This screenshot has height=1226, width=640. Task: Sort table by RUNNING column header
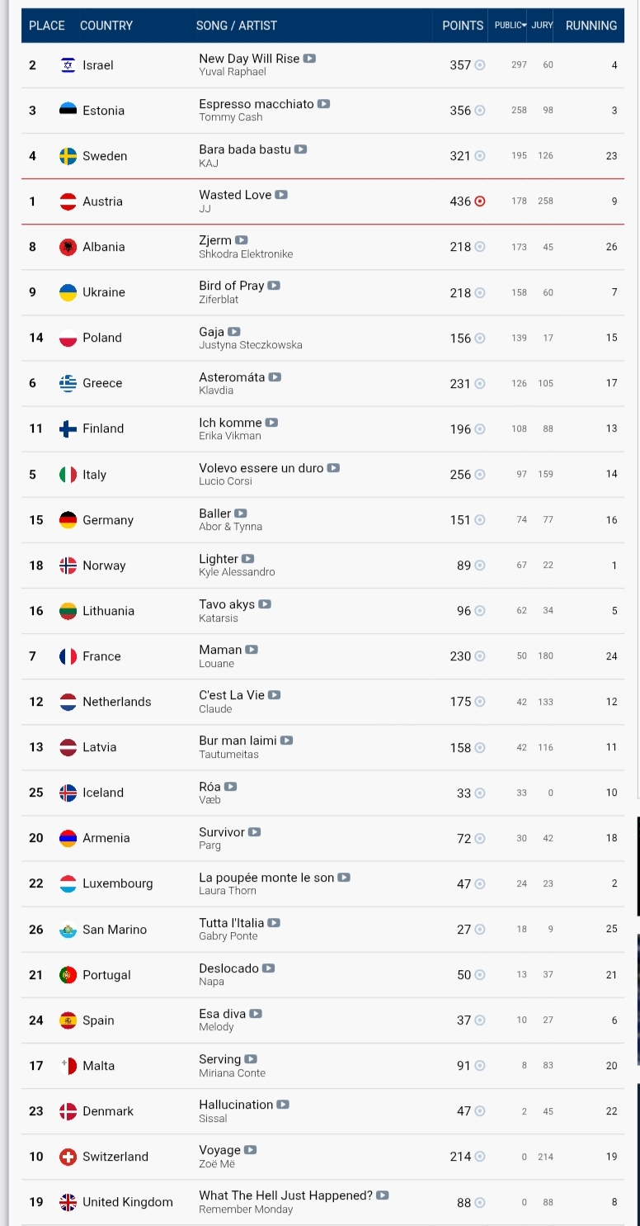click(x=591, y=26)
